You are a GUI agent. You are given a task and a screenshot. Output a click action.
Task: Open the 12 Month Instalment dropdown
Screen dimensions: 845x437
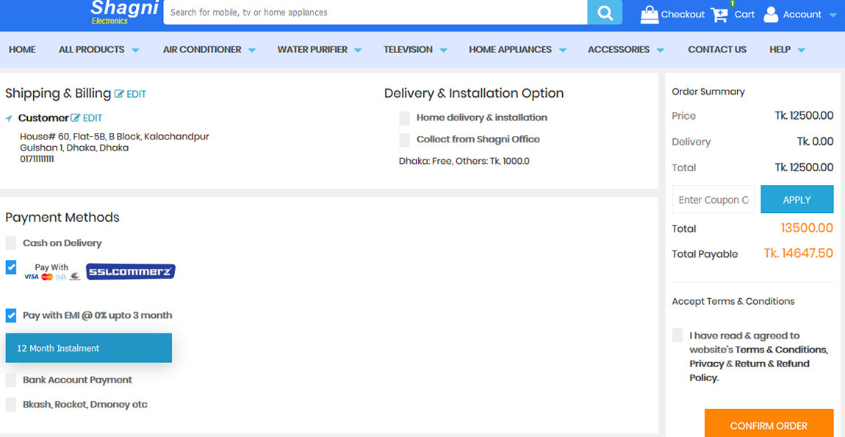[89, 348]
